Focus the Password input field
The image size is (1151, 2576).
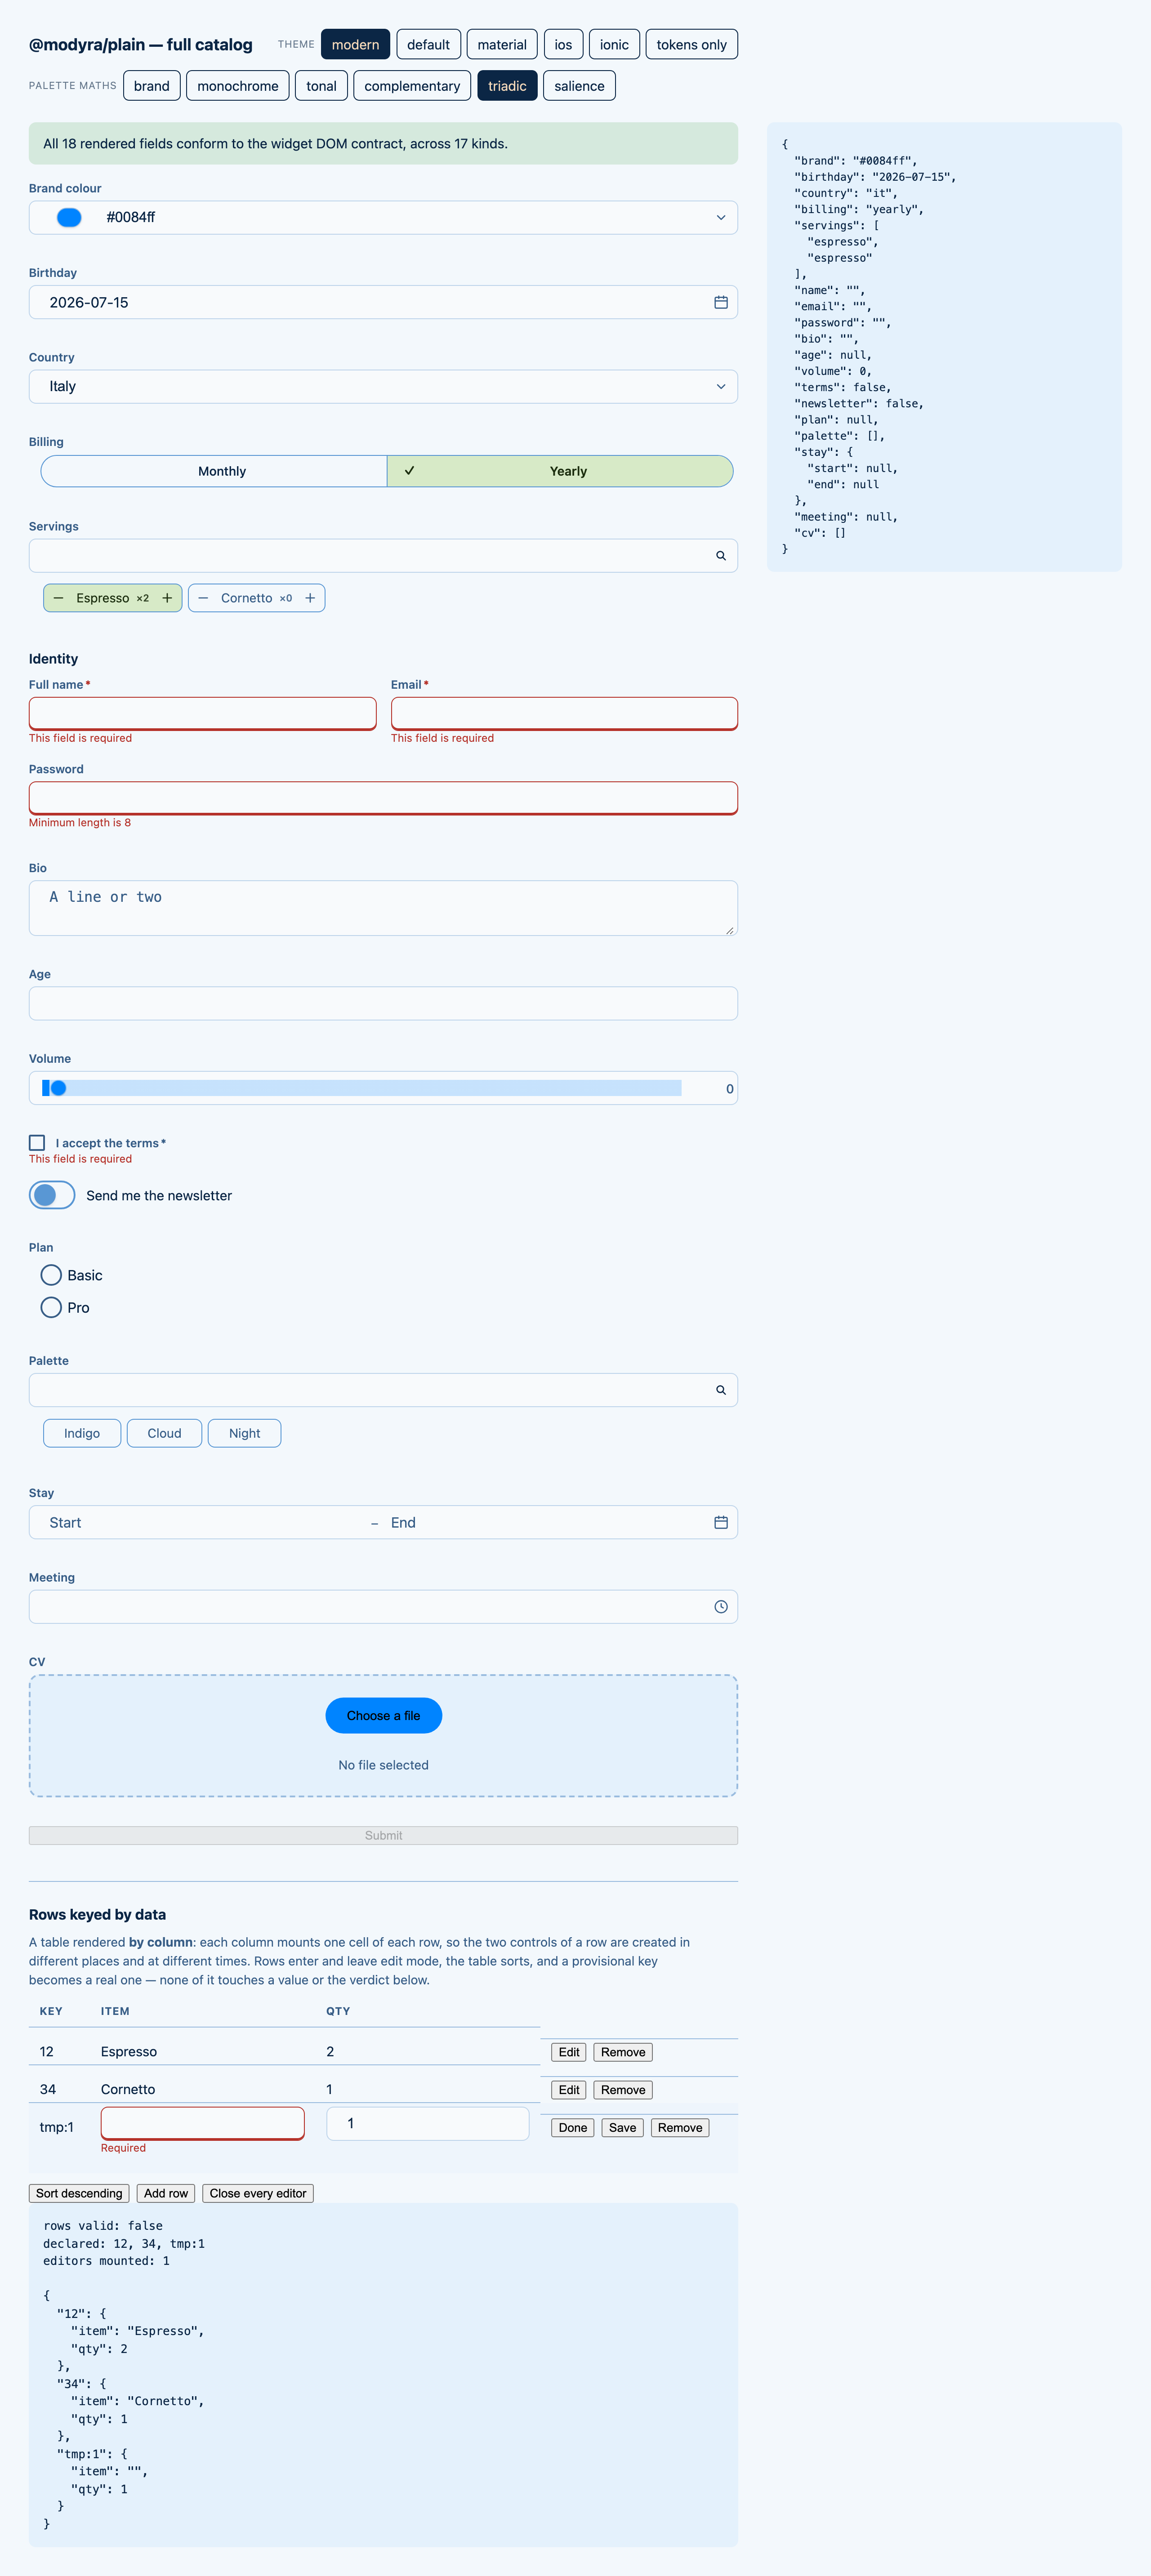coord(383,798)
